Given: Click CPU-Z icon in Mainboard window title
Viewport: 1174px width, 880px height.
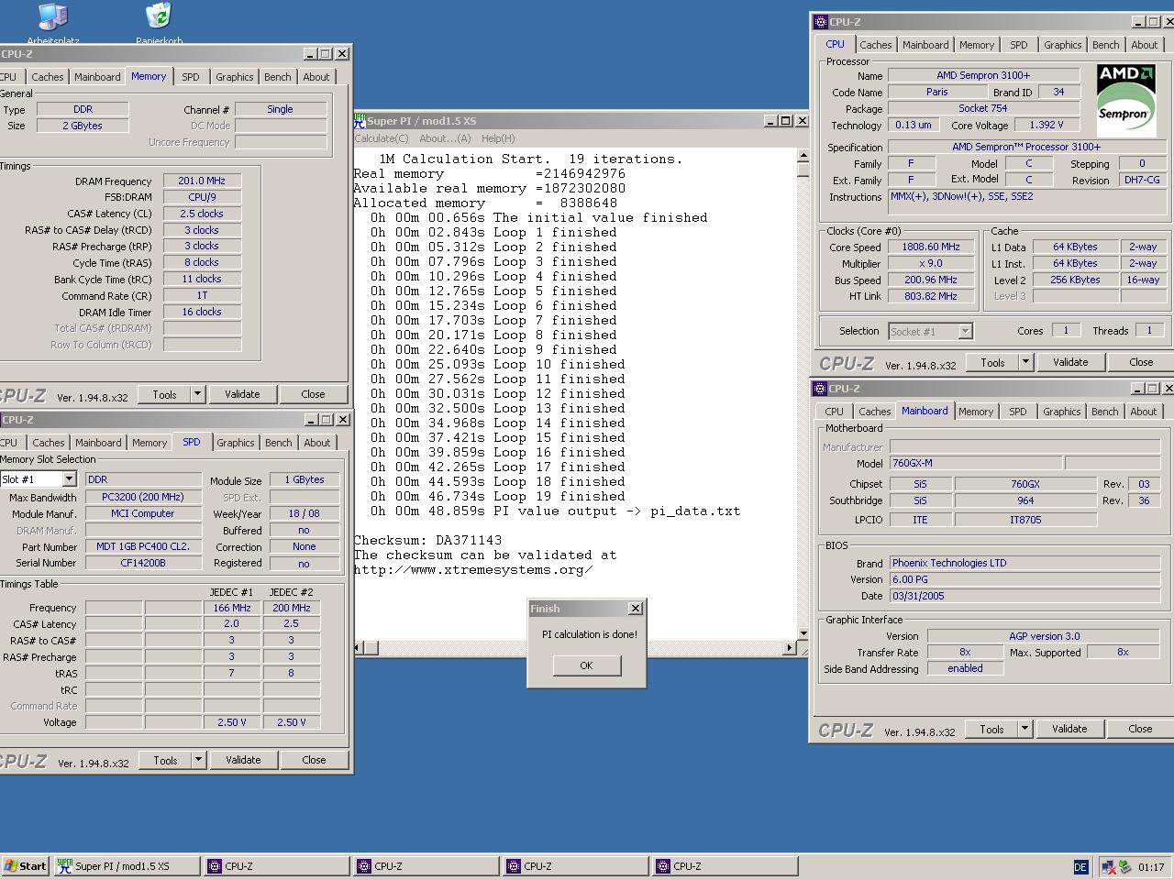Looking at the screenshot, I should [821, 389].
